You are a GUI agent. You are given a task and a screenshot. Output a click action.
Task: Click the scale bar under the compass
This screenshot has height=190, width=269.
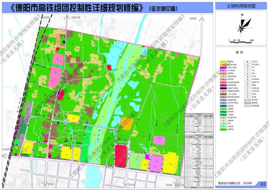pyautogui.click(x=241, y=42)
